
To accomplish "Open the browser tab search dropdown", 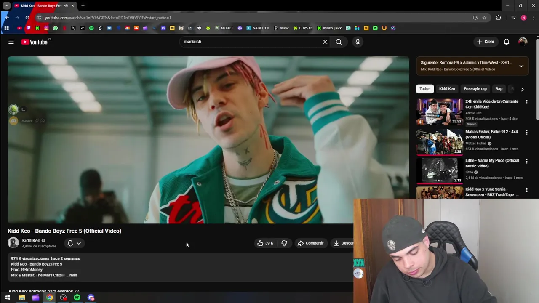I will pos(6,5).
